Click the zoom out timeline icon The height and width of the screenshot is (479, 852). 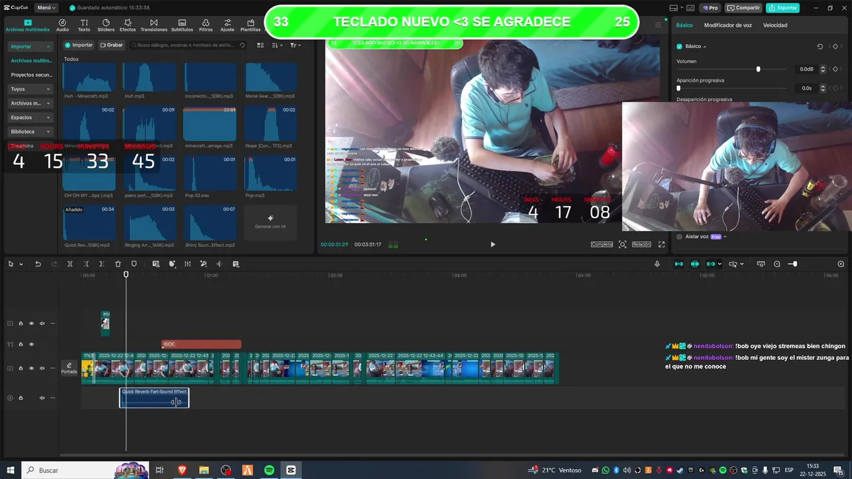tap(777, 264)
